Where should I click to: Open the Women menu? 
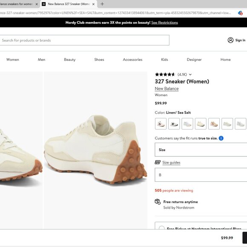(13, 60)
